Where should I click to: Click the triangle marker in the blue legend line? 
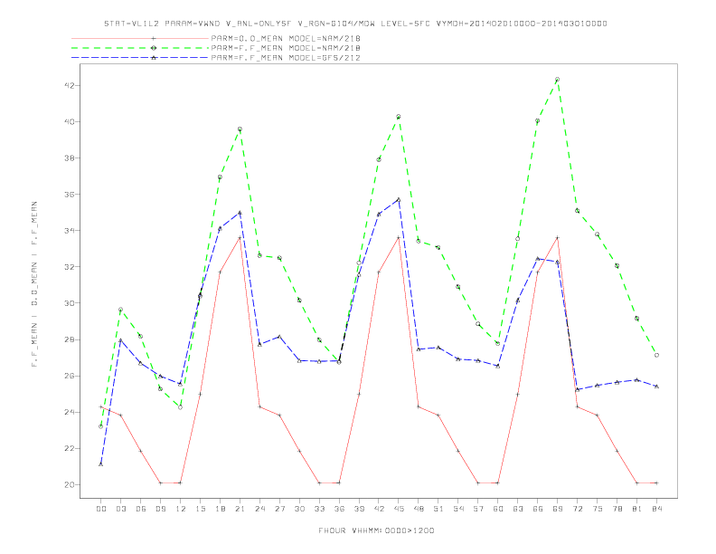154,58
